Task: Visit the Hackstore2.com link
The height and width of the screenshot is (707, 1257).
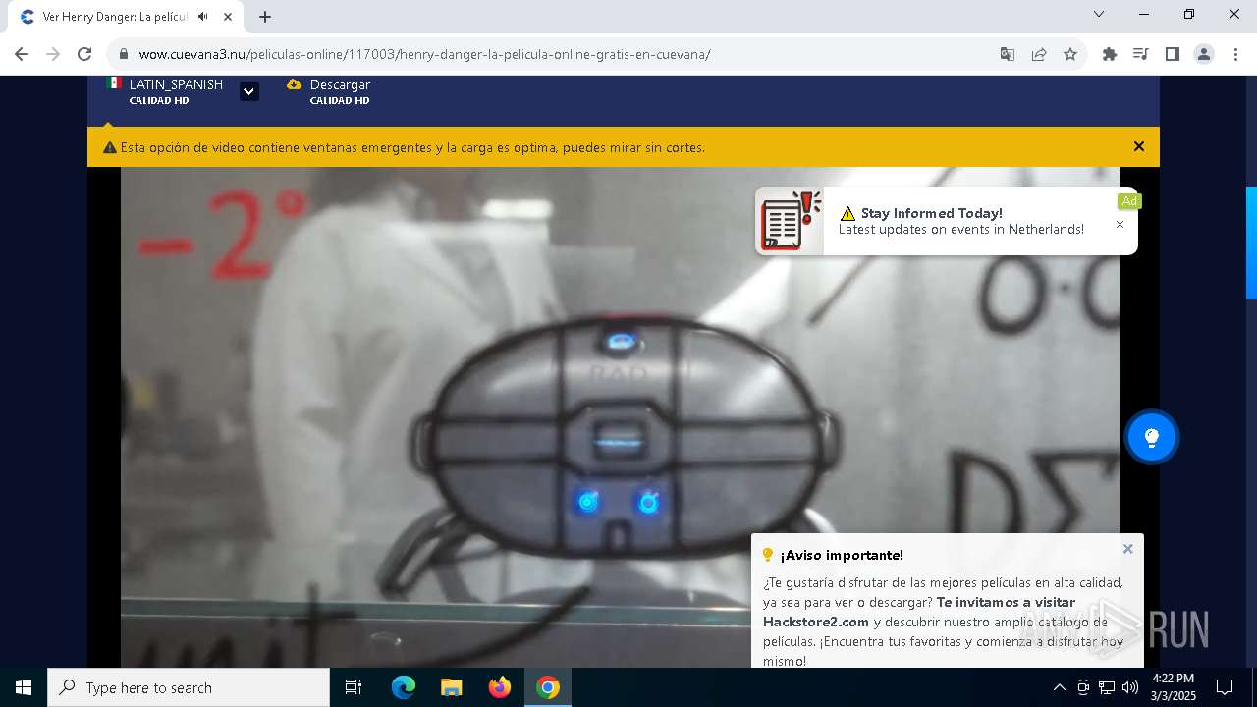Action: pyautogui.click(x=816, y=622)
